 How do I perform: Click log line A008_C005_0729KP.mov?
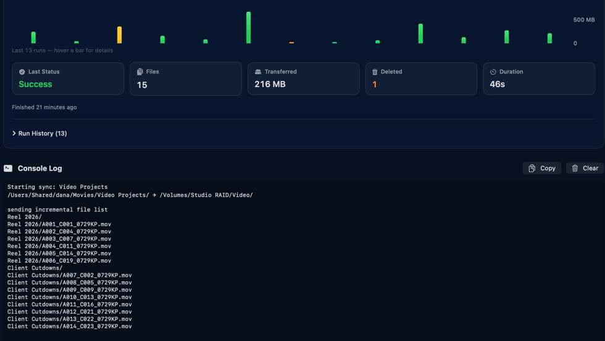[69, 283]
